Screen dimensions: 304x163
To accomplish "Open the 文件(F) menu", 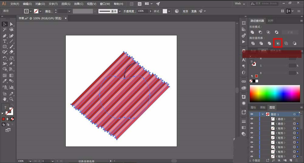I will click(15, 4).
